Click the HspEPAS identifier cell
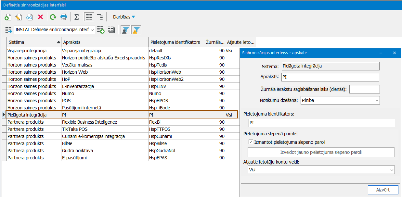 pos(176,158)
